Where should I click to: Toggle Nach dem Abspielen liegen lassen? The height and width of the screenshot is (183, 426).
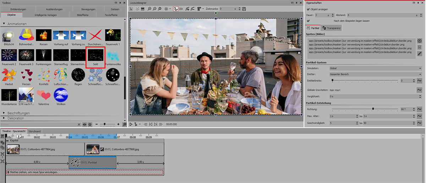pos(308,21)
